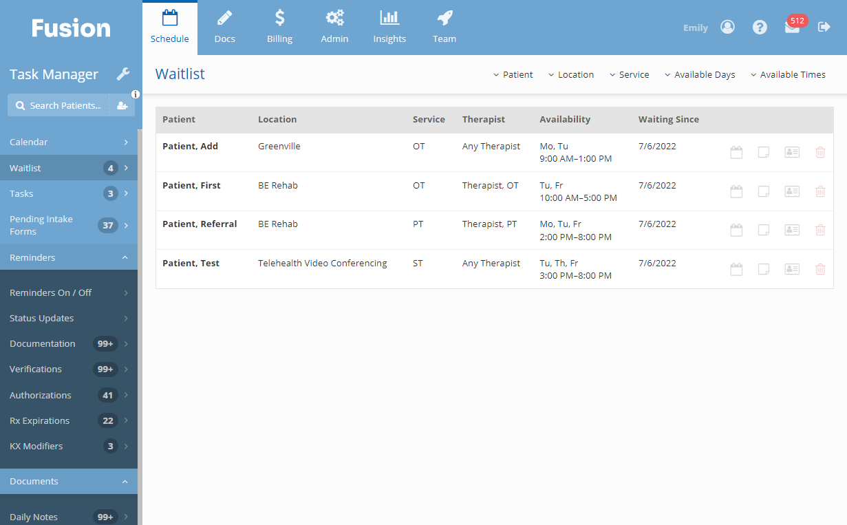Open the help question mark icon
This screenshot has width=847, height=525.
tap(760, 27)
